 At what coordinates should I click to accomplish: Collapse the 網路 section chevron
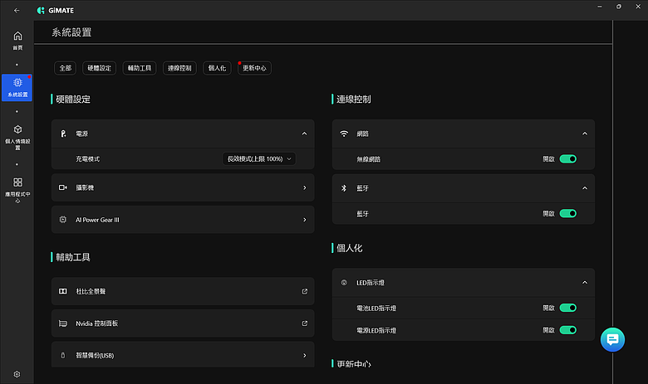point(585,134)
